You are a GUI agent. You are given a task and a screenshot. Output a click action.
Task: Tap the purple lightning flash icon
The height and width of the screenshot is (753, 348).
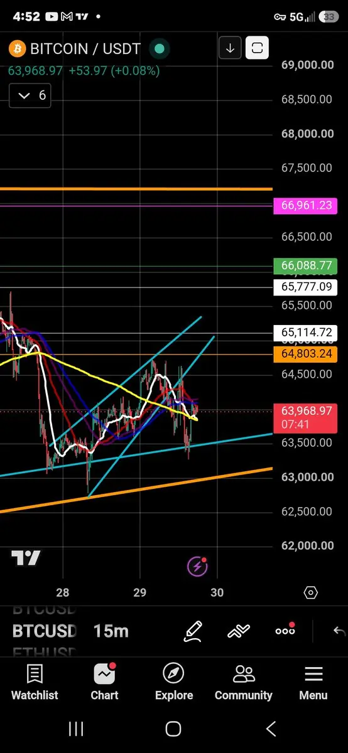[x=198, y=566]
